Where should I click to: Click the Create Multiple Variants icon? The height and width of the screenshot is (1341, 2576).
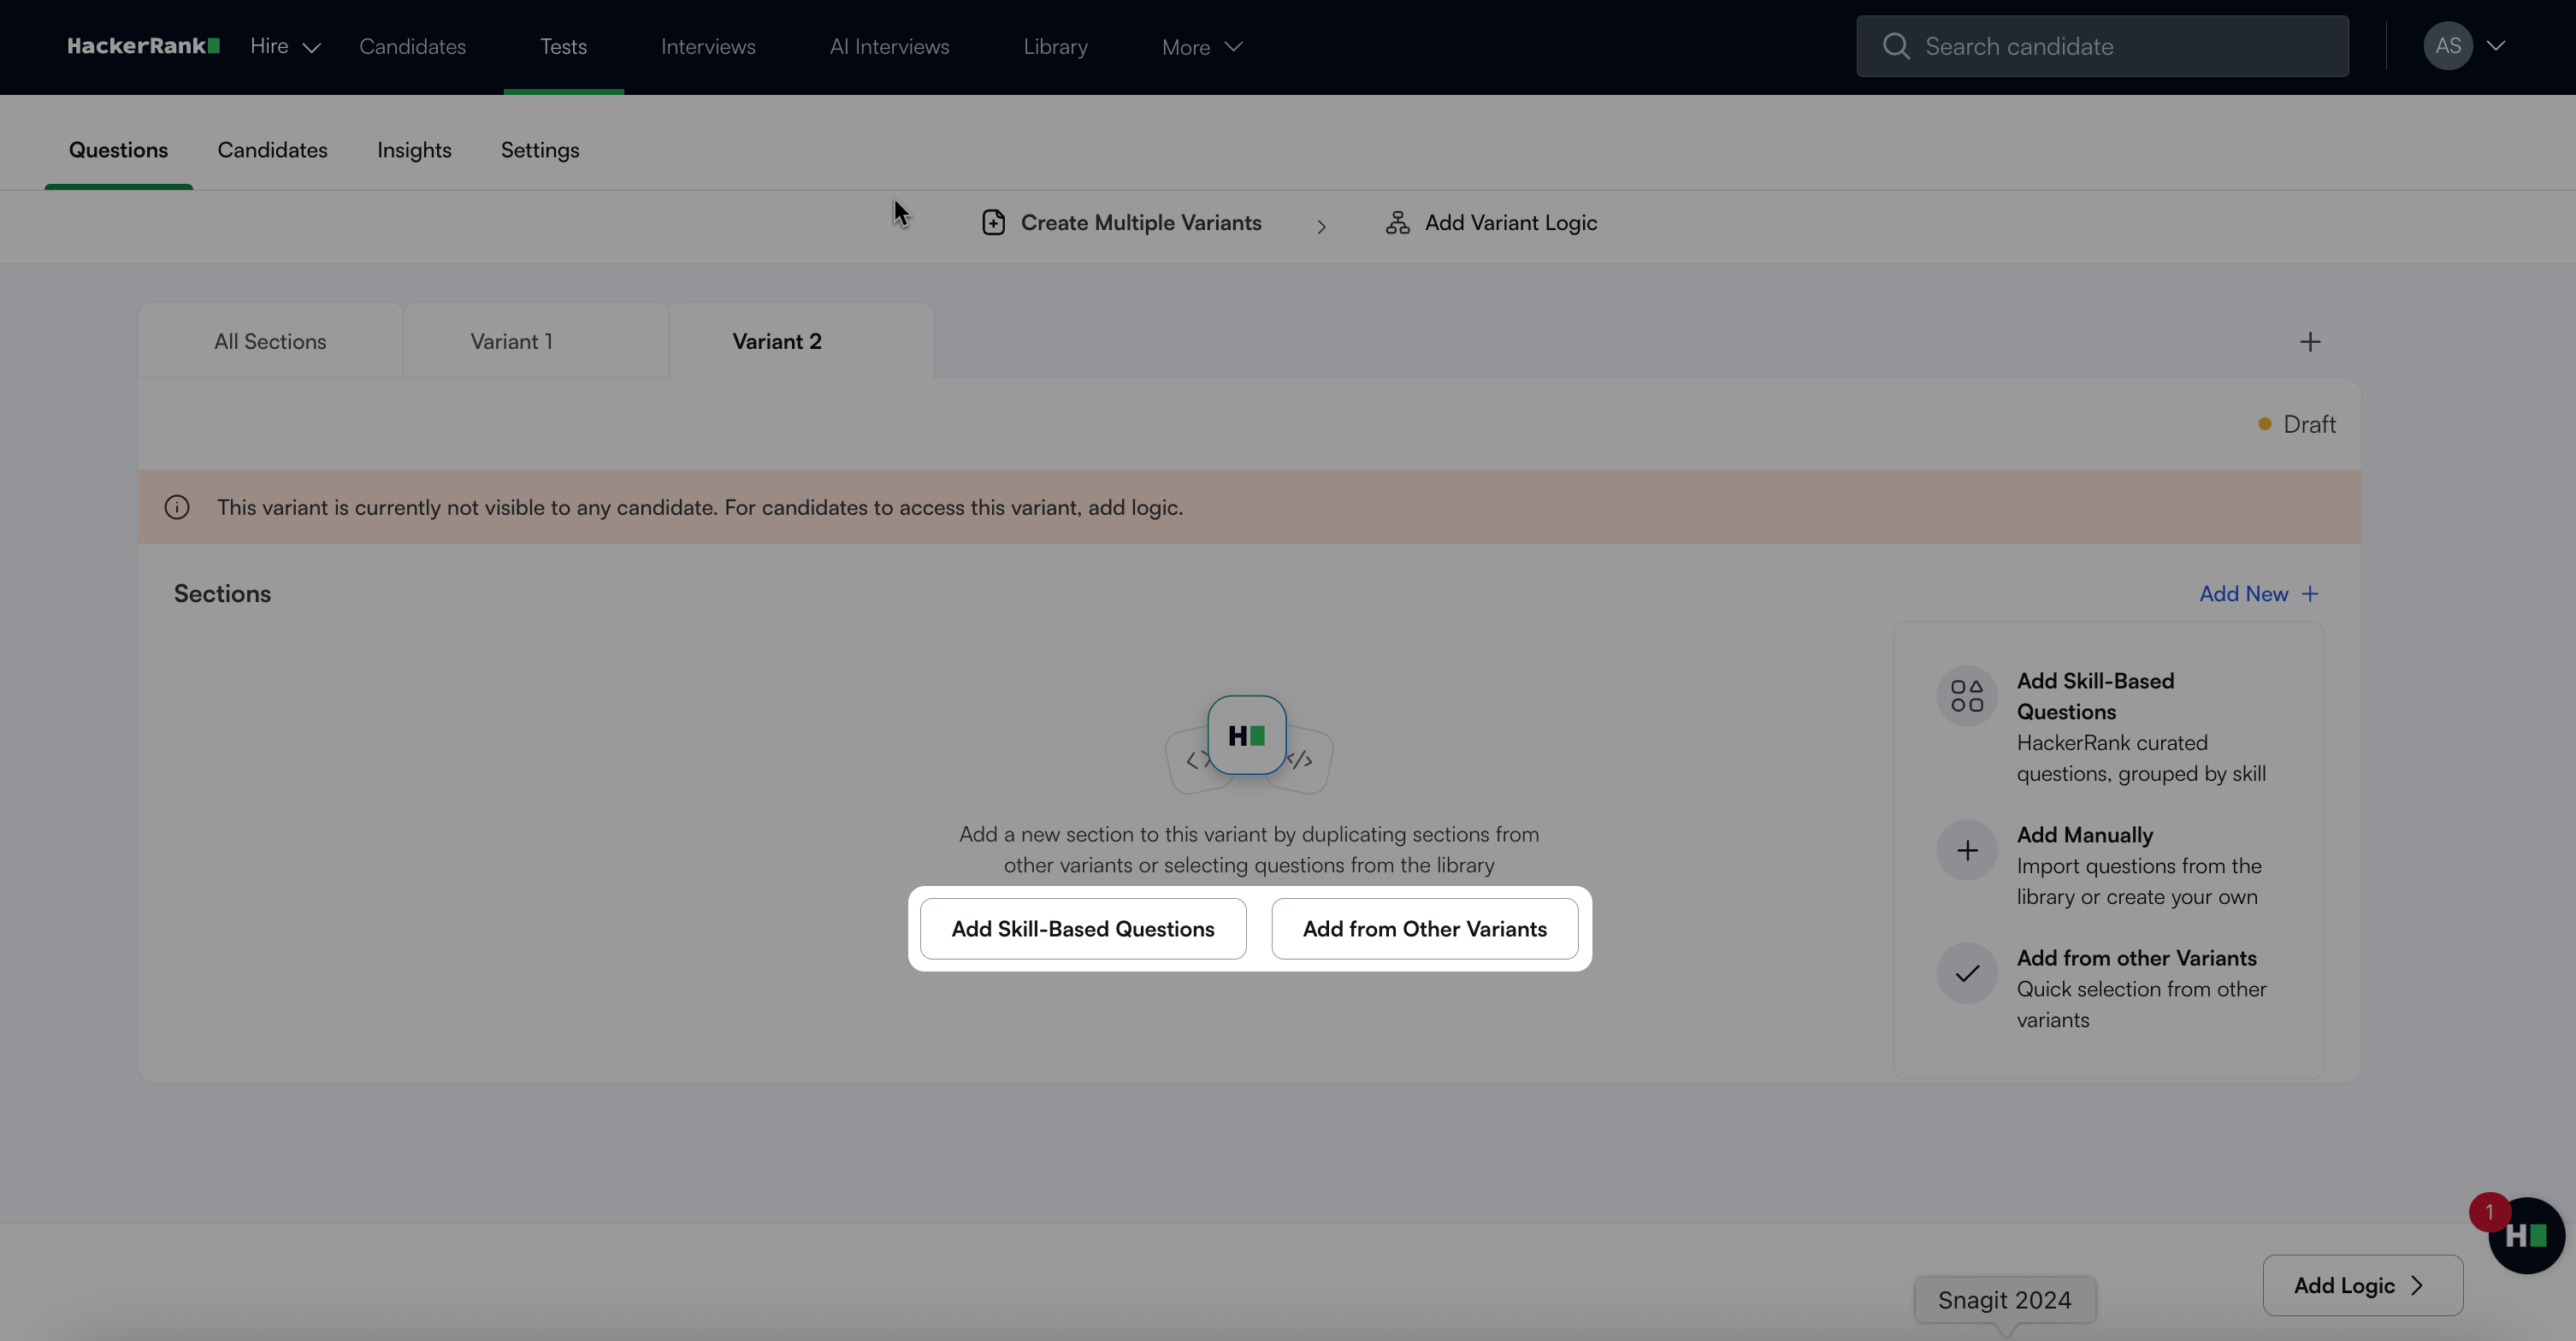[x=993, y=223]
